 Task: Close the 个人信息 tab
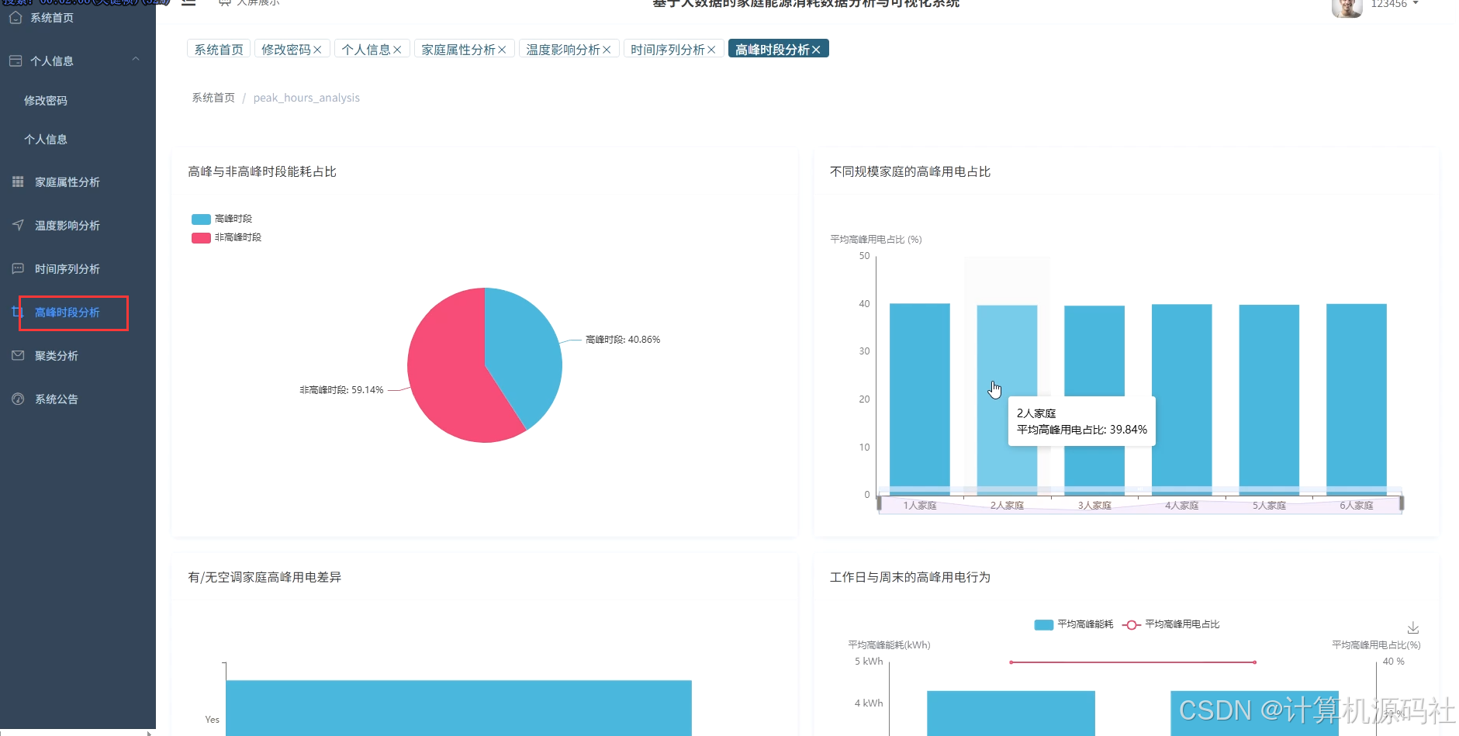397,50
